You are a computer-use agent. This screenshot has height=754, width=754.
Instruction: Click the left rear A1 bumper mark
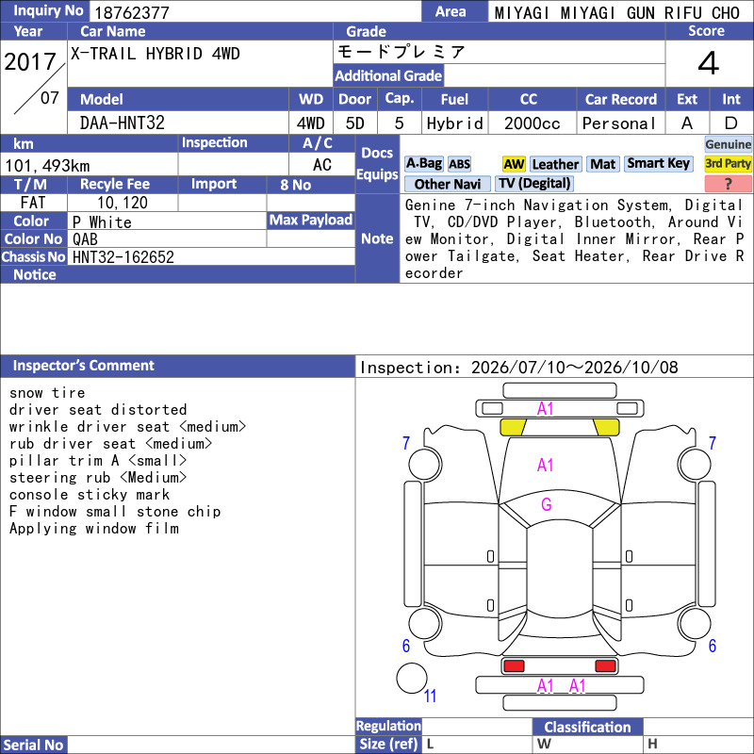click(546, 685)
